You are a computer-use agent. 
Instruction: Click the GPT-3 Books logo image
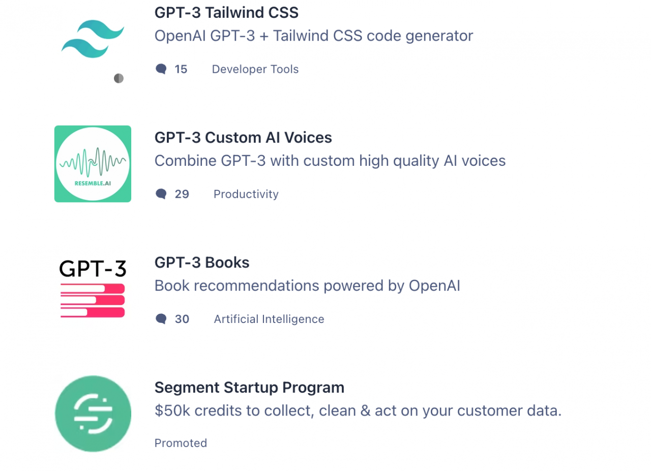pyautogui.click(x=93, y=289)
